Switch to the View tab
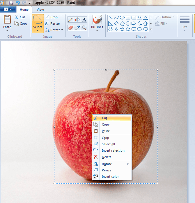This screenshot has width=195, height=203. (40, 10)
